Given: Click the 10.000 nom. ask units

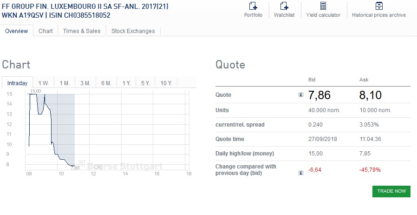Looking at the screenshot, I should (x=375, y=110).
